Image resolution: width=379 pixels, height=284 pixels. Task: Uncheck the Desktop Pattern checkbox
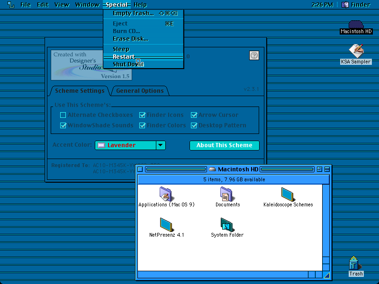pos(194,125)
